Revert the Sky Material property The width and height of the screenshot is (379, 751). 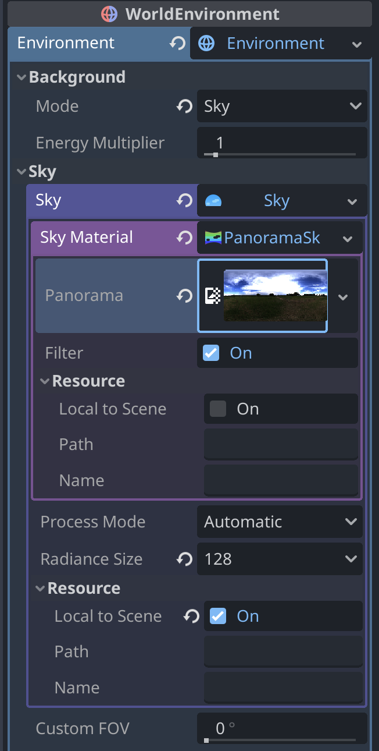coord(184,238)
